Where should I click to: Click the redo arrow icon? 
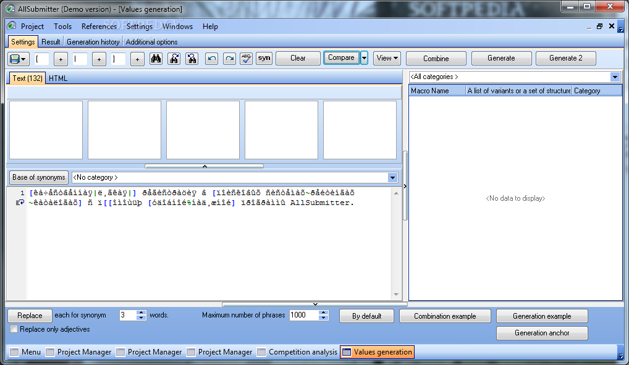[x=229, y=59]
